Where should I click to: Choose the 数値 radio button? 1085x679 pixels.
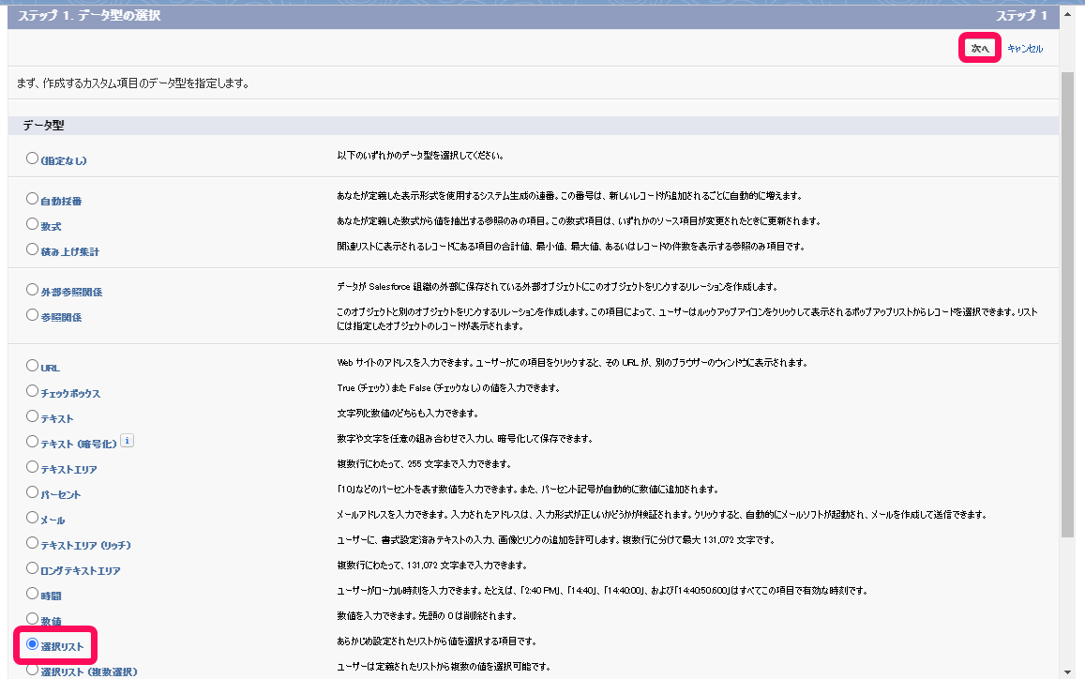click(33, 618)
